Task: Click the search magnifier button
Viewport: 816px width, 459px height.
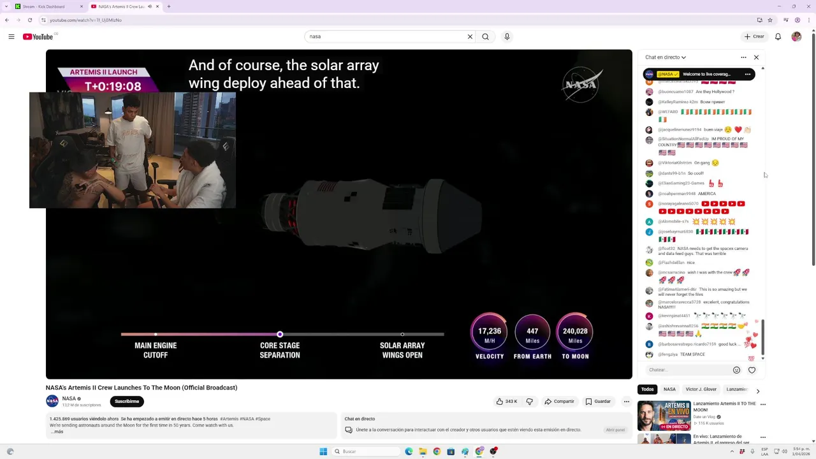Action: (486, 36)
